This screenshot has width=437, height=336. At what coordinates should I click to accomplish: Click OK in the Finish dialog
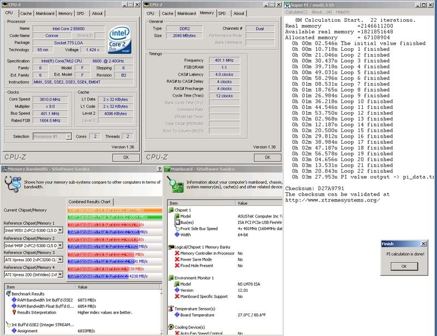click(404, 266)
